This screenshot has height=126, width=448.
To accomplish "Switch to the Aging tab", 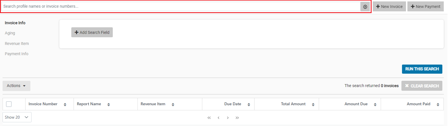I will coord(10,33).
